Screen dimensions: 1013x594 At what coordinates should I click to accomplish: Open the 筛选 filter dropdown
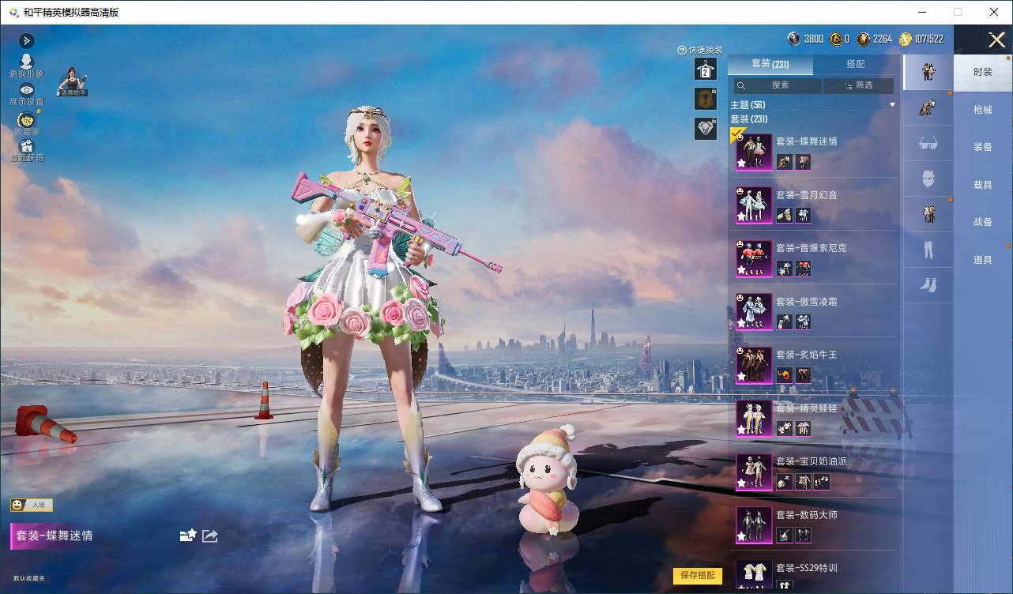pos(858,85)
